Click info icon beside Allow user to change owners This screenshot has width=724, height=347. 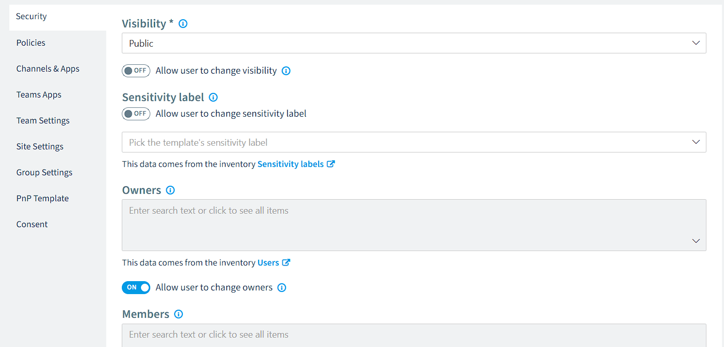282,287
